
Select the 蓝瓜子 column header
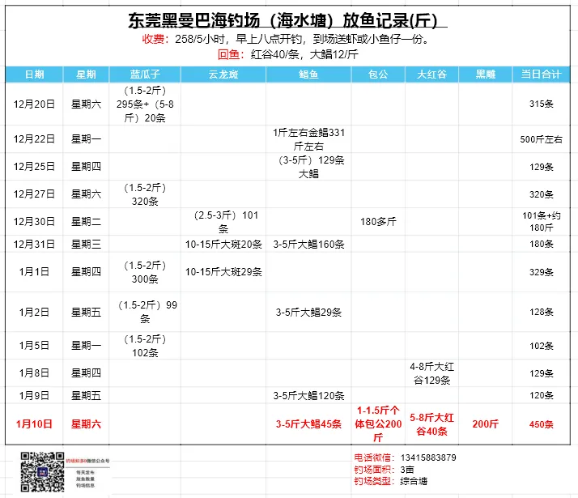(145, 74)
